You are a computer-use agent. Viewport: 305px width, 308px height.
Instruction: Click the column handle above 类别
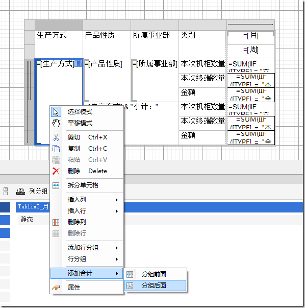click(202, 25)
